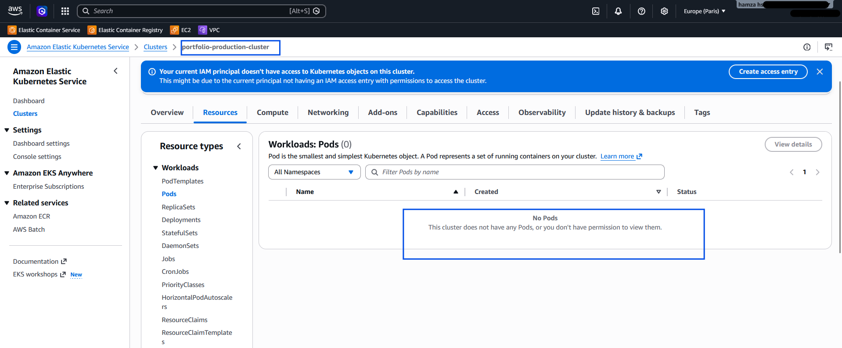Select StatefulSets resource type
This screenshot has height=348, width=842.
pos(180,233)
